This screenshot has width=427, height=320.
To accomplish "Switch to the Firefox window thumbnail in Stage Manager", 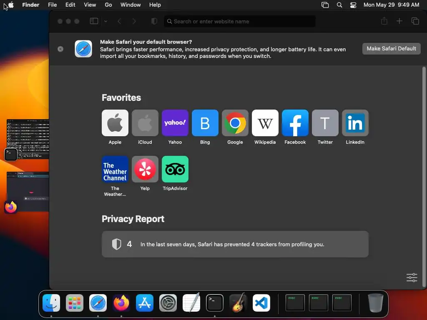I will (x=28, y=192).
